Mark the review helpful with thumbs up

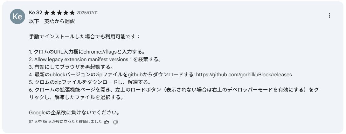[107, 122]
